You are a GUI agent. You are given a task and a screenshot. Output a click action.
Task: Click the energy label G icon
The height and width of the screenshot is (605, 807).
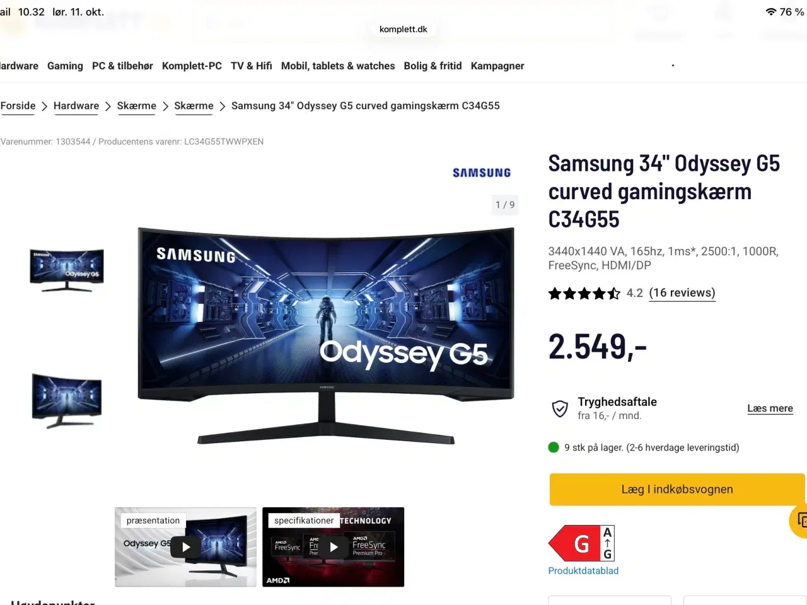(581, 543)
